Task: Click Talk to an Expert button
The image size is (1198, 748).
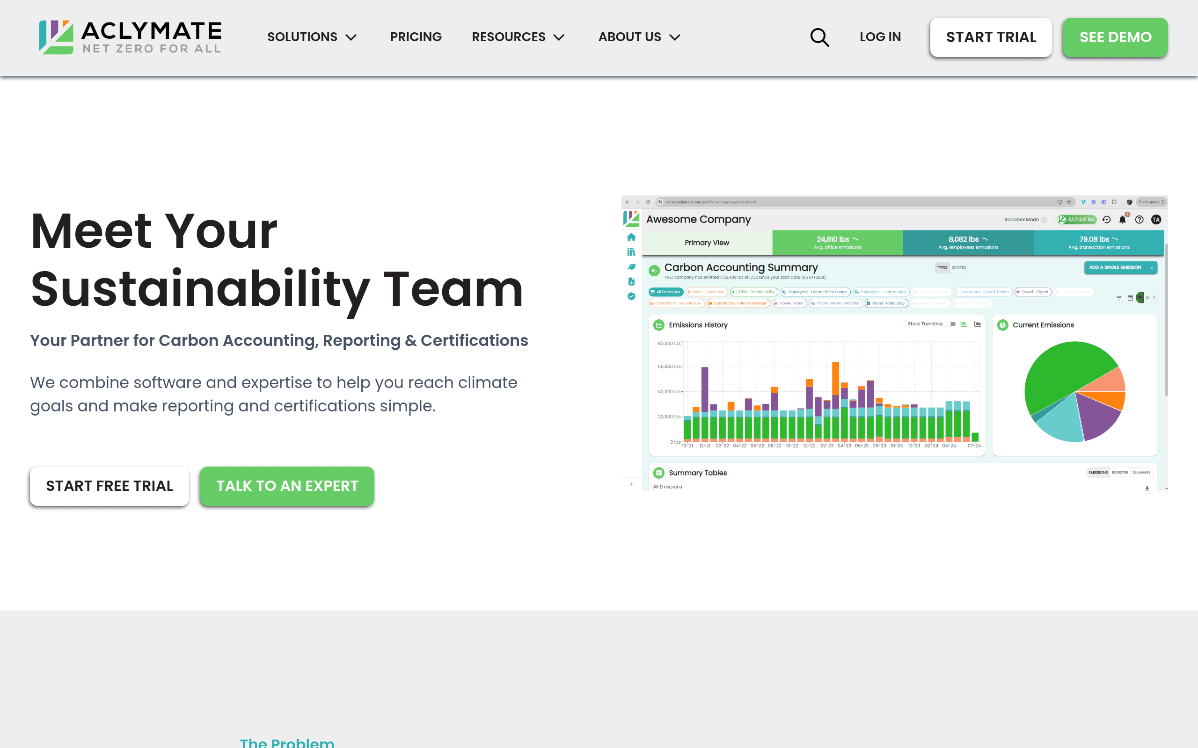Action: pos(287,486)
